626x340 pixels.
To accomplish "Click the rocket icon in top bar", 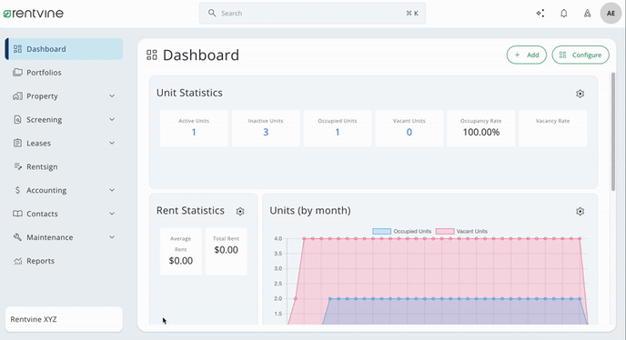I will point(587,13).
